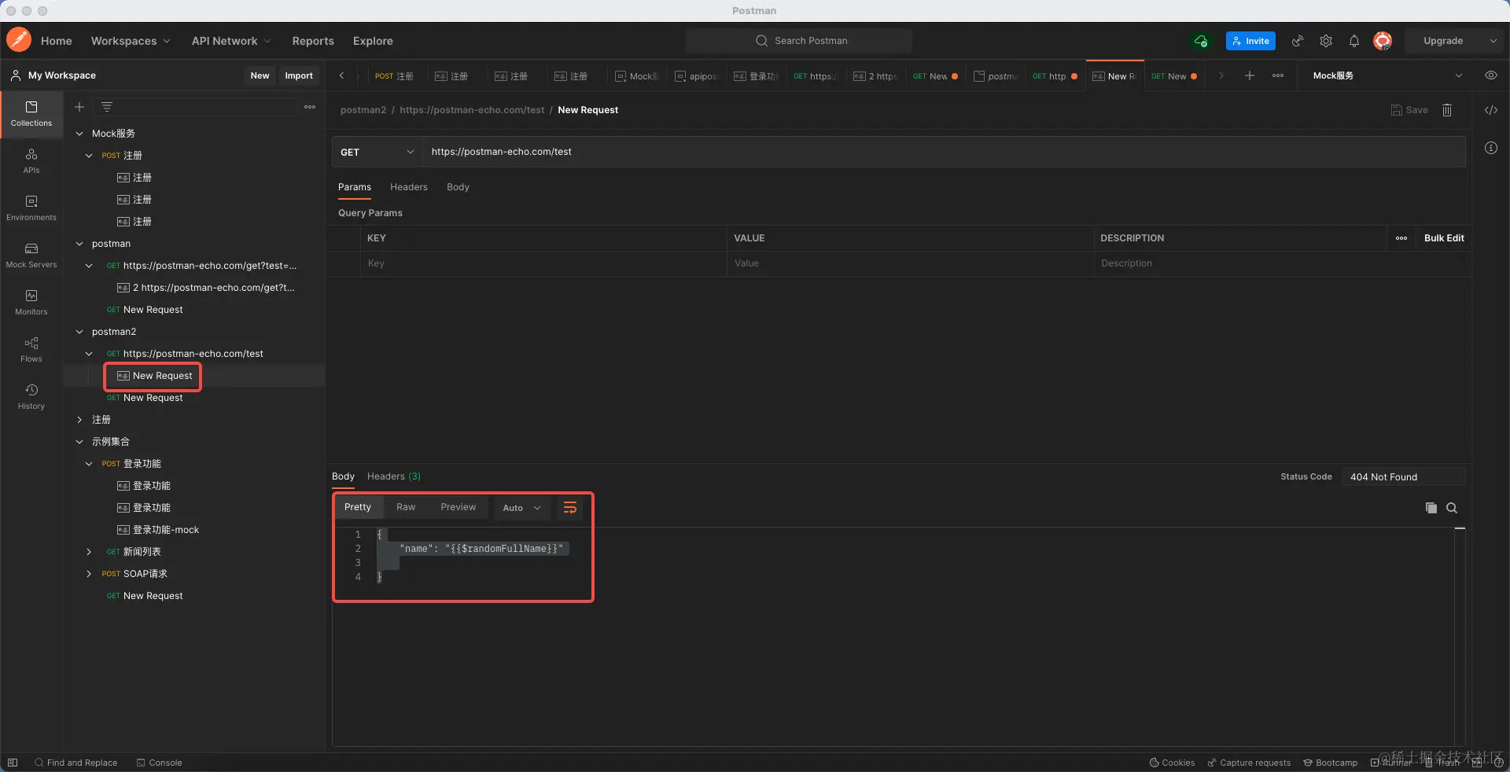This screenshot has height=772, width=1510.
Task: Click the capture requests satellite icon in header
Action: coord(1298,41)
